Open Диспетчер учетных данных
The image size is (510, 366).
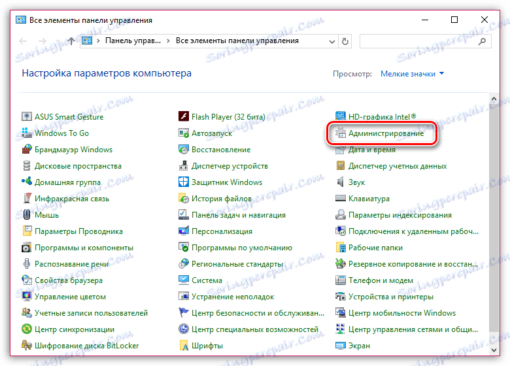click(391, 166)
